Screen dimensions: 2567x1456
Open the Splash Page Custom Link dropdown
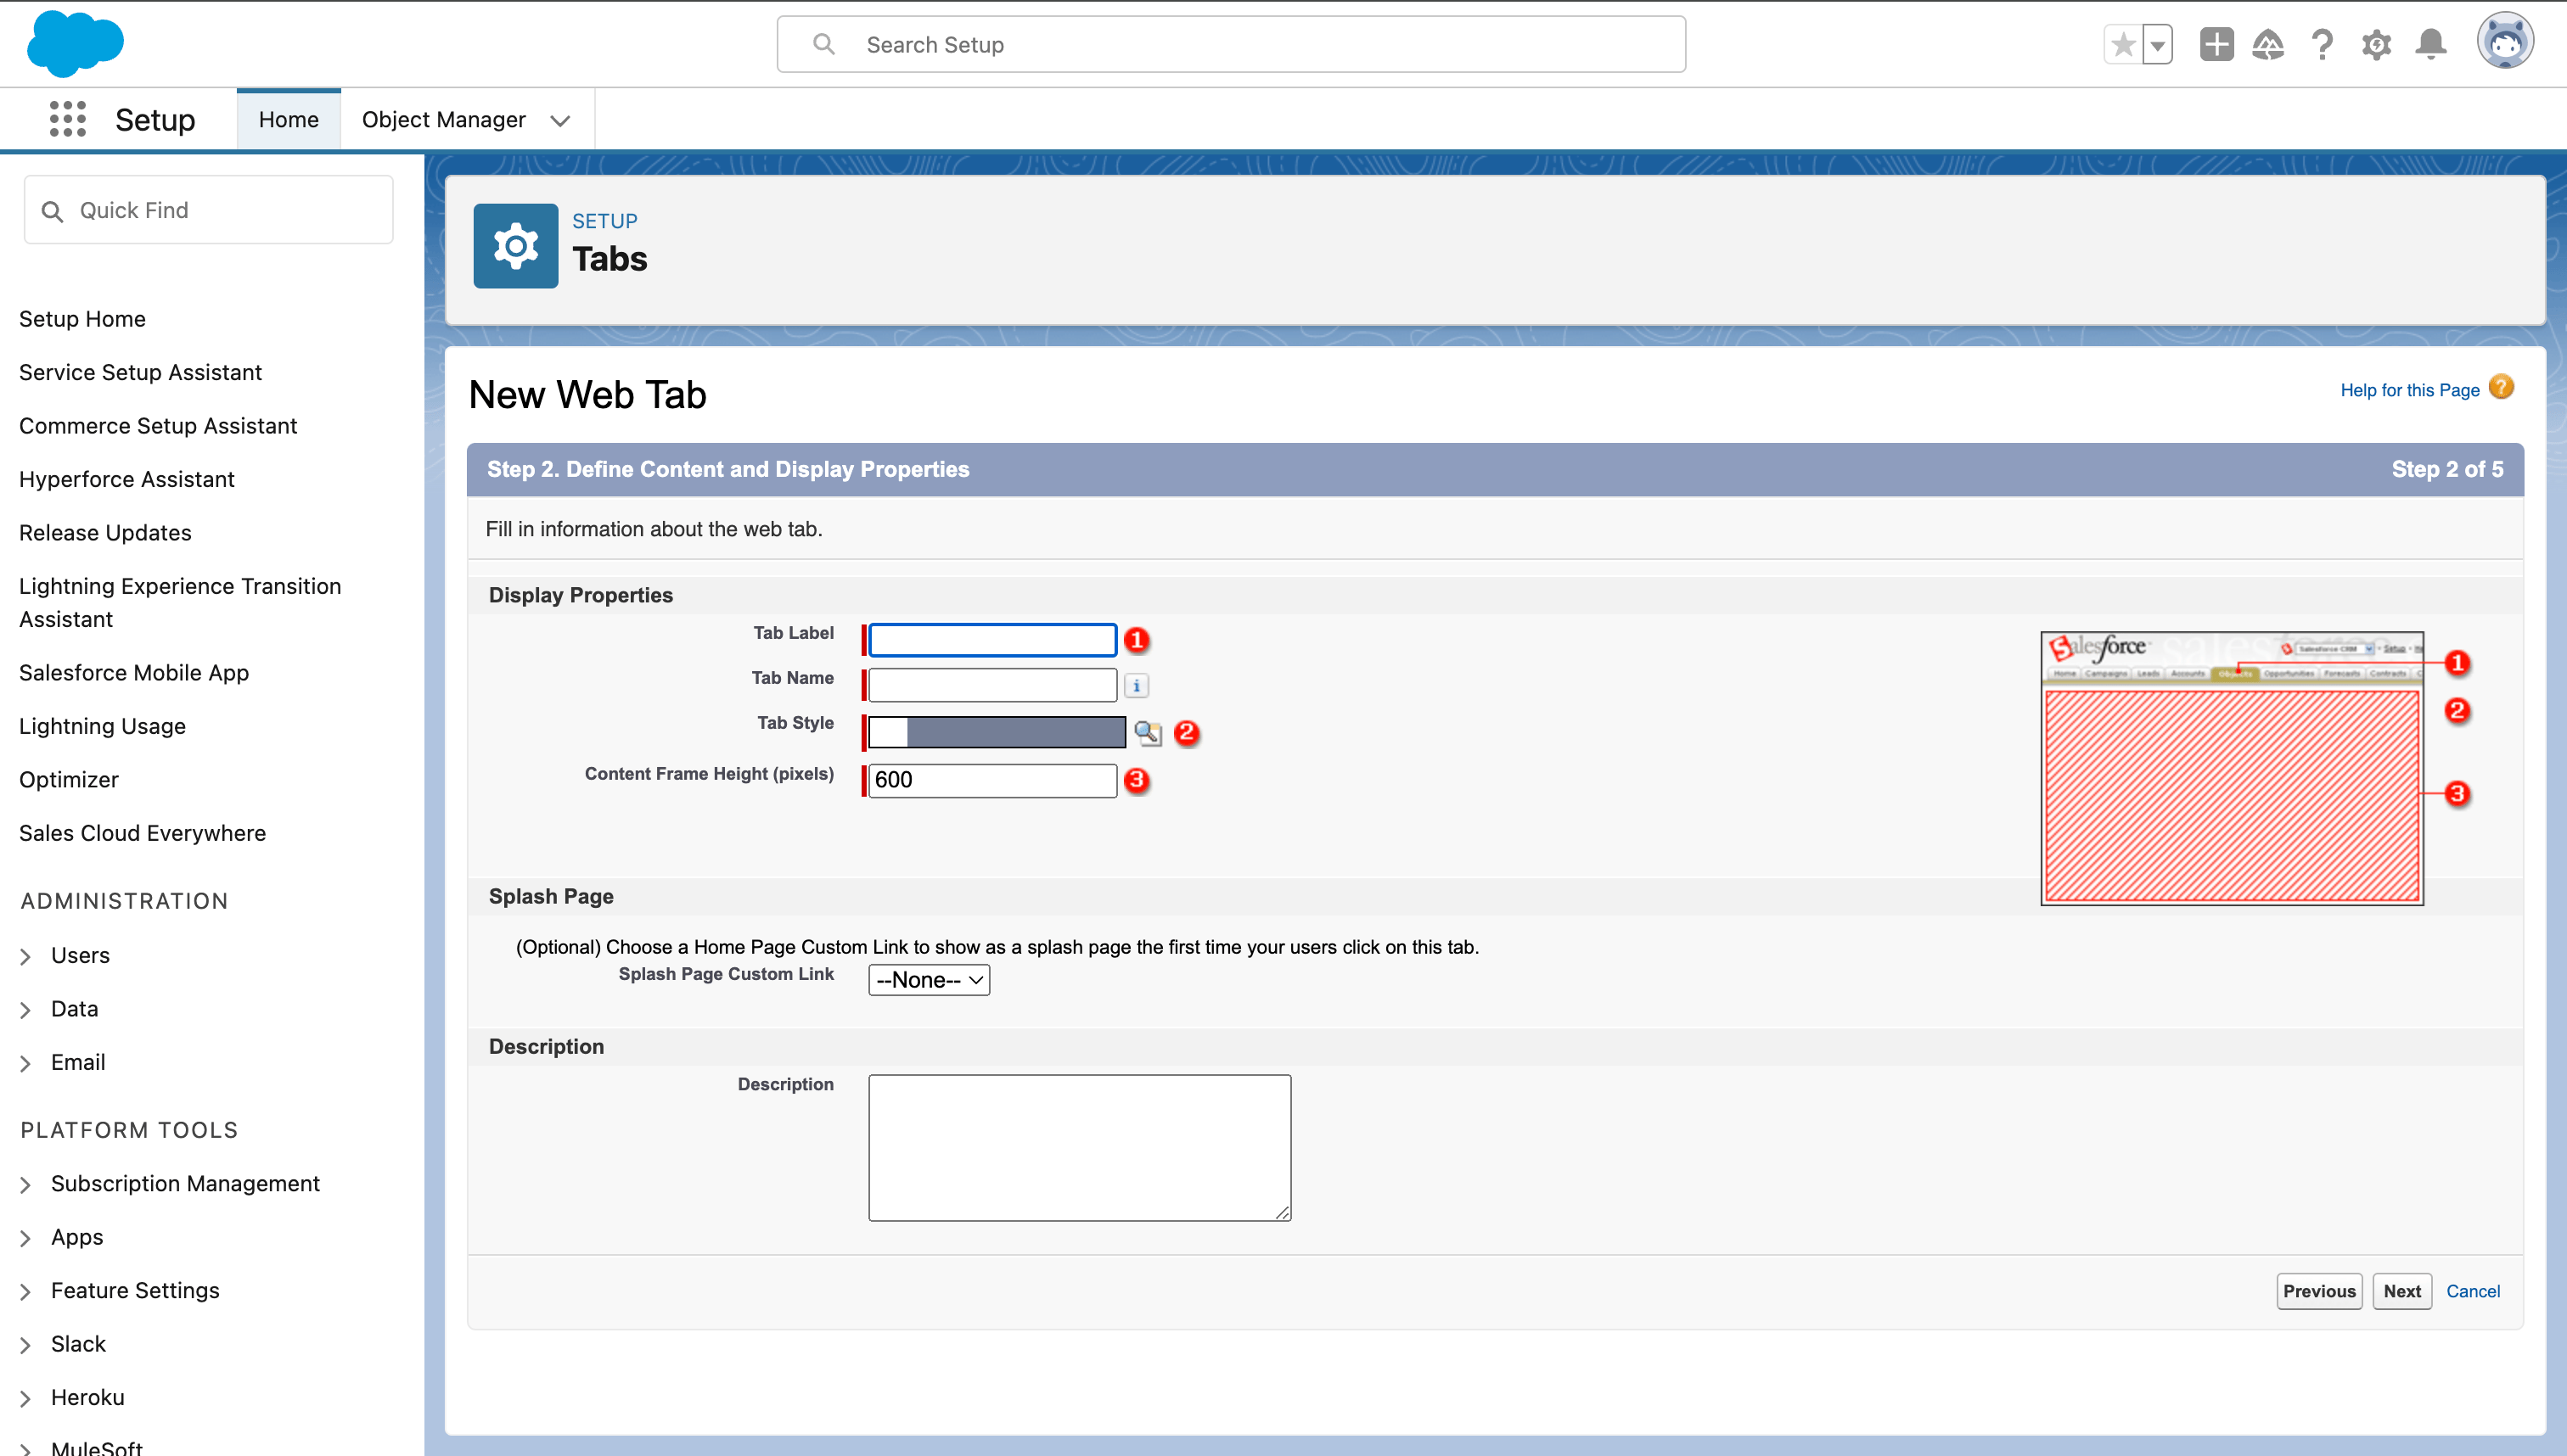pyautogui.click(x=929, y=980)
